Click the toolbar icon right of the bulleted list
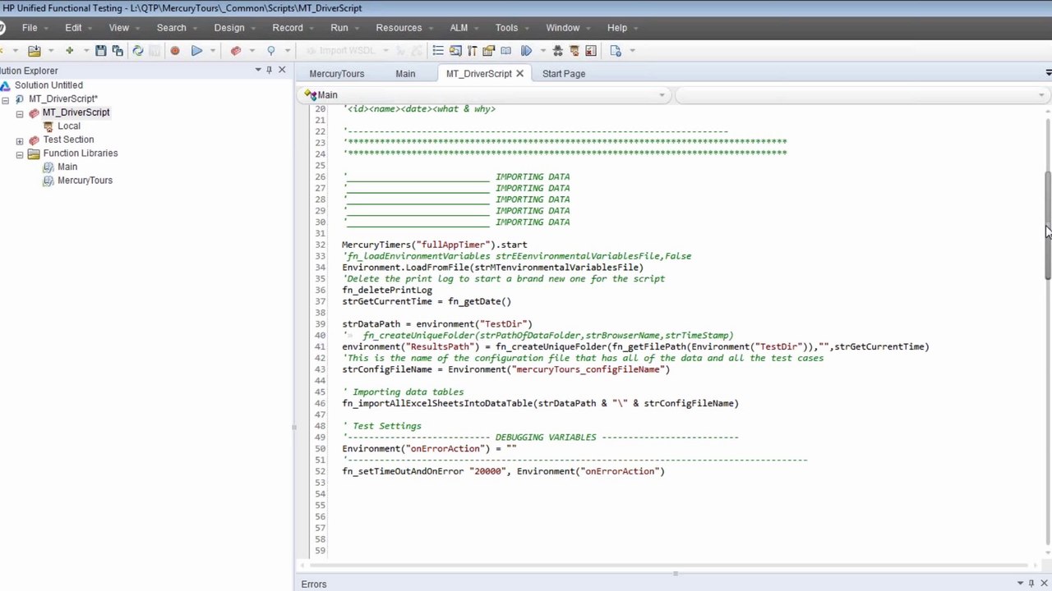This screenshot has width=1052, height=591. tap(455, 51)
